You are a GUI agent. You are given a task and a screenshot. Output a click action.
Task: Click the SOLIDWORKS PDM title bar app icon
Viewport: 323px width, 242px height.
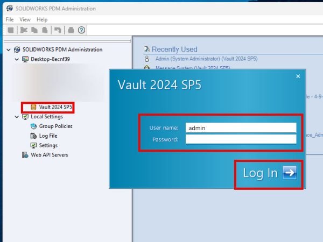click(10, 9)
